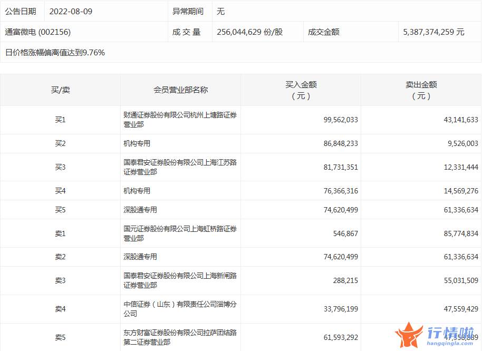Click 深股通专用 in the 卖2 row
482x351 pixels.
tap(140, 257)
